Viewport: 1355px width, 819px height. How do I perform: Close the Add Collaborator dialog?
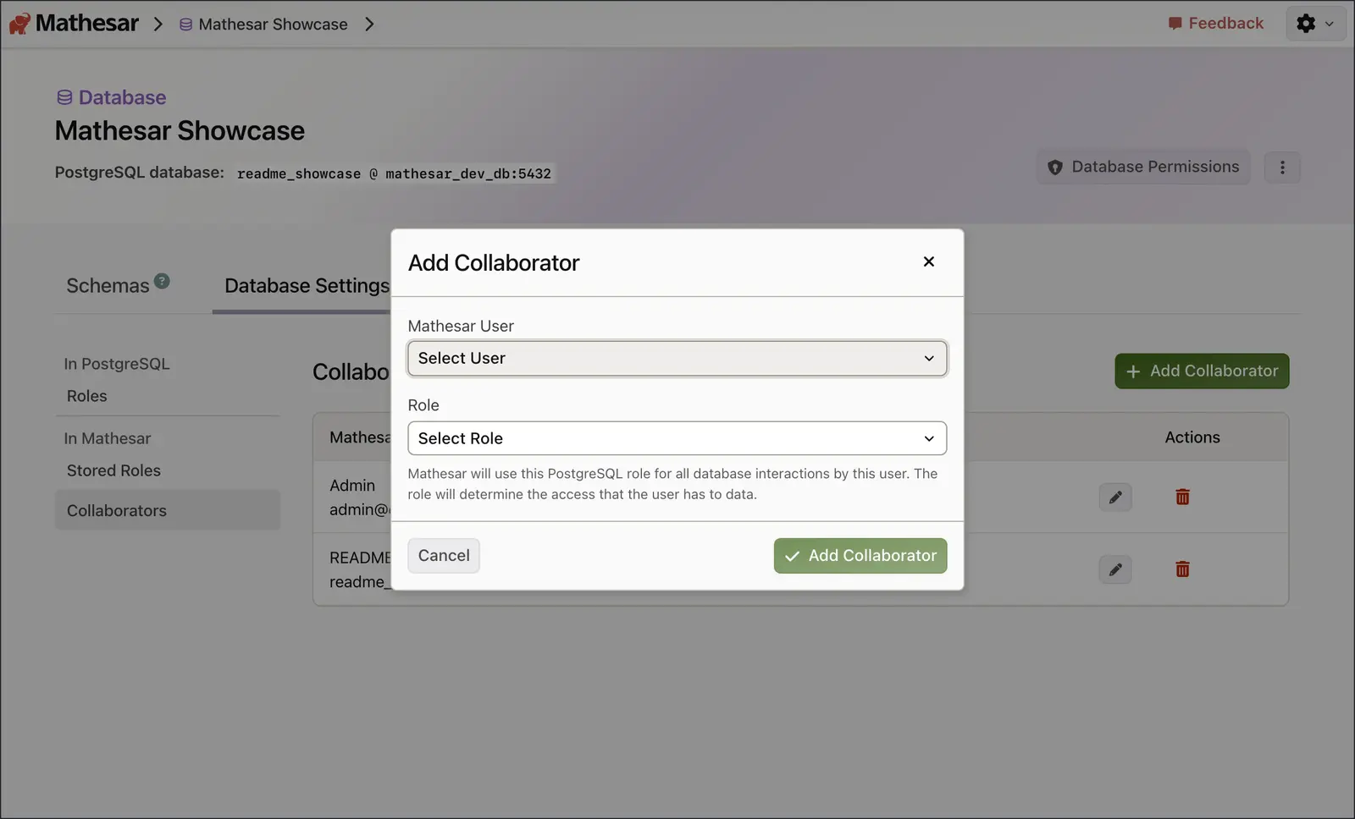tap(929, 262)
